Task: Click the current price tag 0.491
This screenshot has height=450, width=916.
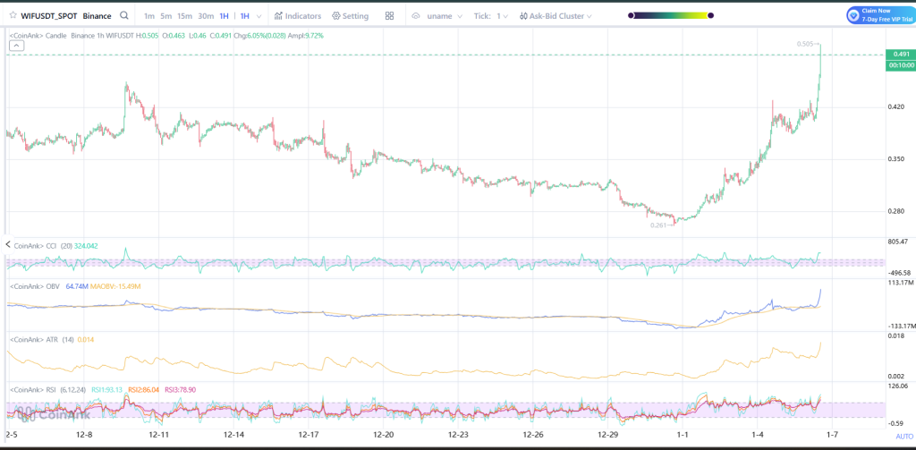Action: click(x=901, y=55)
